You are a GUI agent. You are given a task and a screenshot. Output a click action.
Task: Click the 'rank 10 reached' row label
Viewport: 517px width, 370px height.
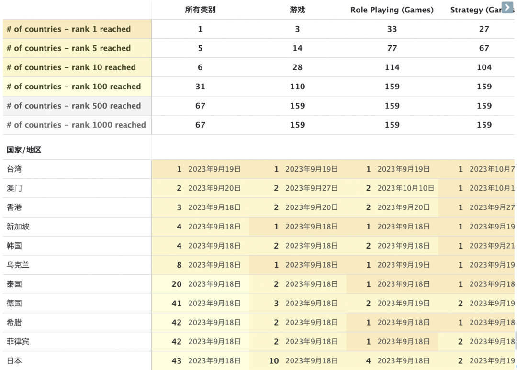(71, 67)
